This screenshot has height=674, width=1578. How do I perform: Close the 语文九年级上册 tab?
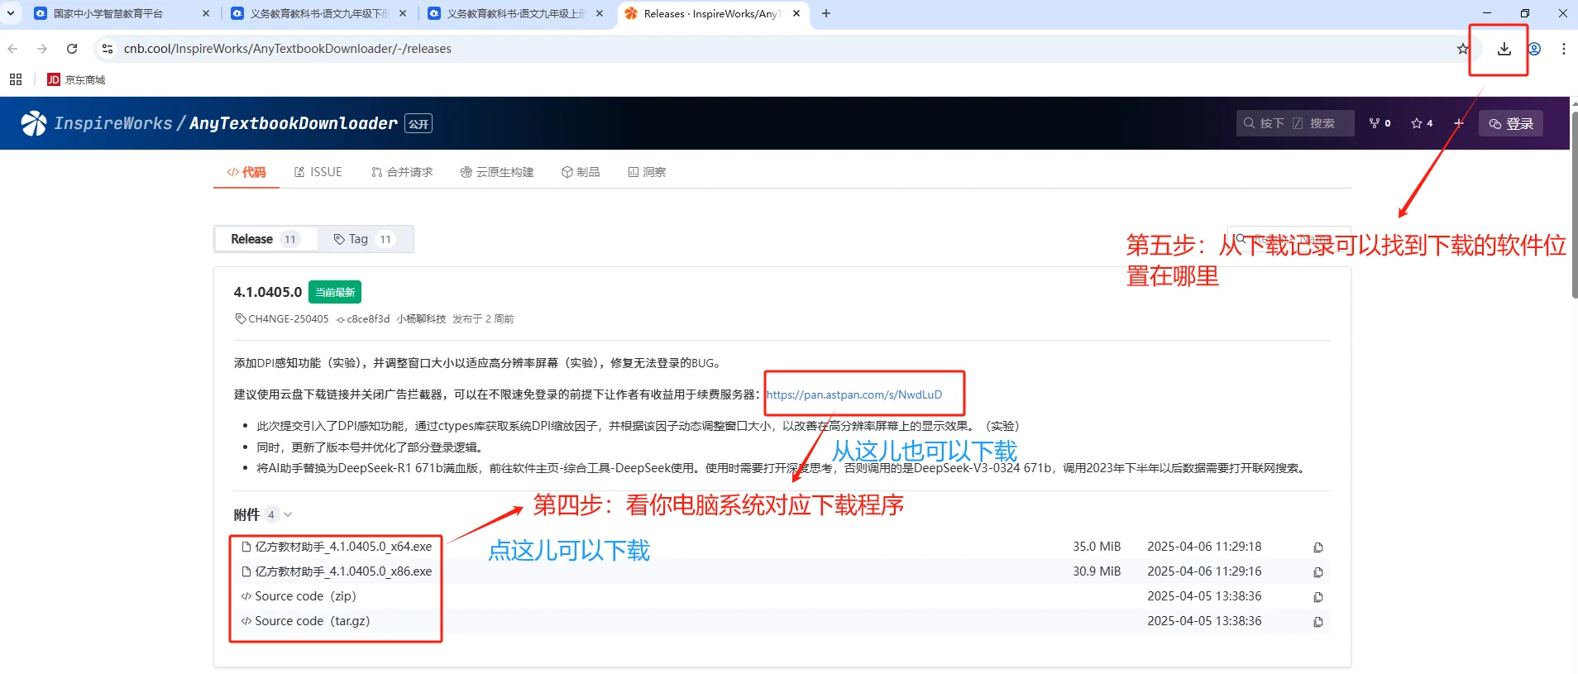point(600,13)
